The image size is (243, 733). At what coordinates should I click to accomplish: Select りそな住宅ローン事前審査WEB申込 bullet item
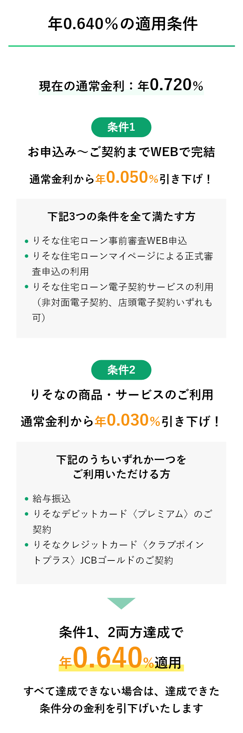point(110,241)
